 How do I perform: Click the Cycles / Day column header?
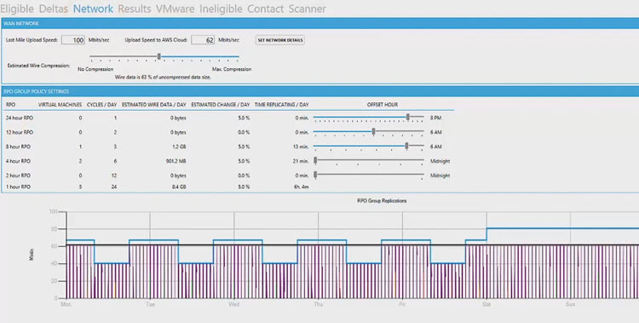102,105
